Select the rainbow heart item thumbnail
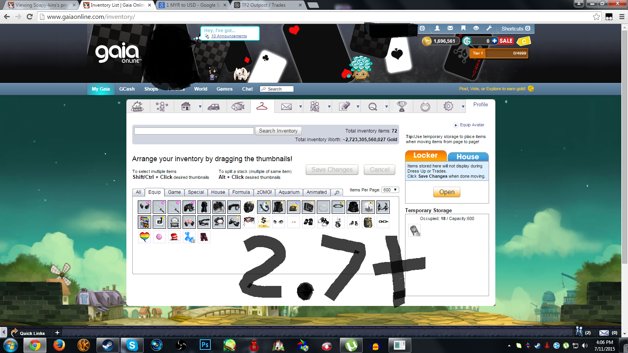Viewport: 628px width, 353px height. [144, 237]
